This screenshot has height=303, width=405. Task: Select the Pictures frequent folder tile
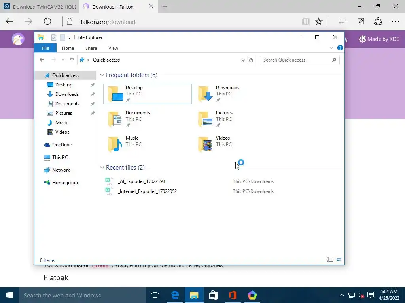pos(238,119)
